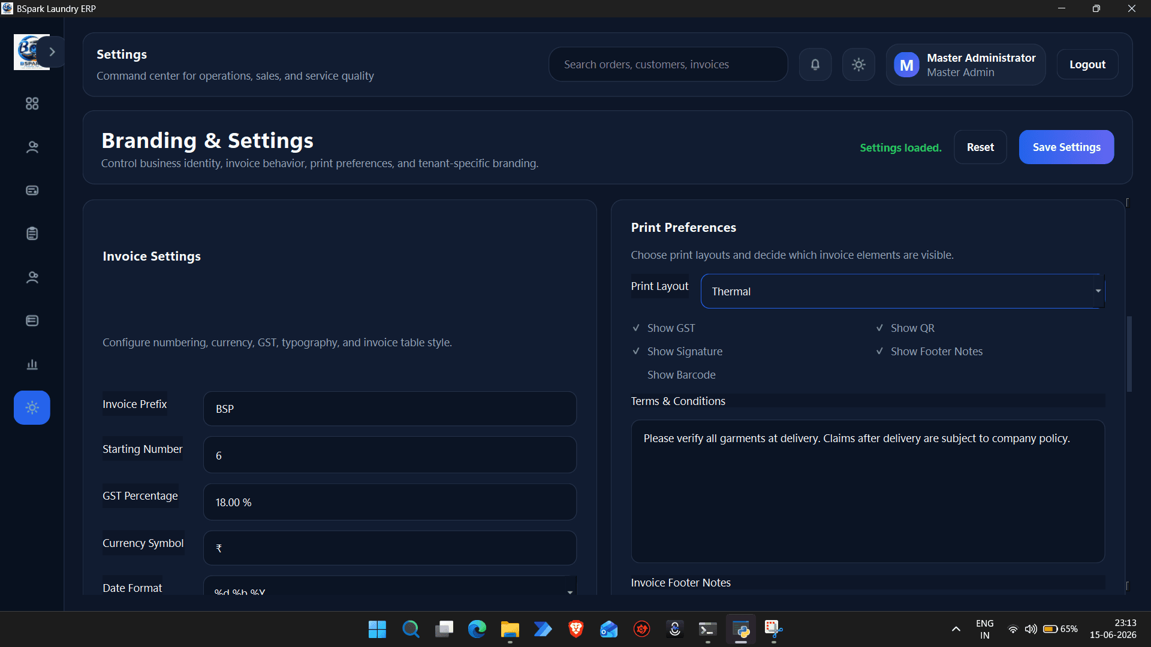Click the Branding & Settings heading
Image resolution: width=1151 pixels, height=647 pixels.
coord(207,141)
